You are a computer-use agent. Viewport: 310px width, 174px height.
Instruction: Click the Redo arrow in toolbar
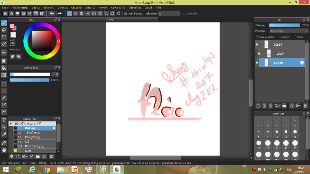pyautogui.click(x=59, y=13)
